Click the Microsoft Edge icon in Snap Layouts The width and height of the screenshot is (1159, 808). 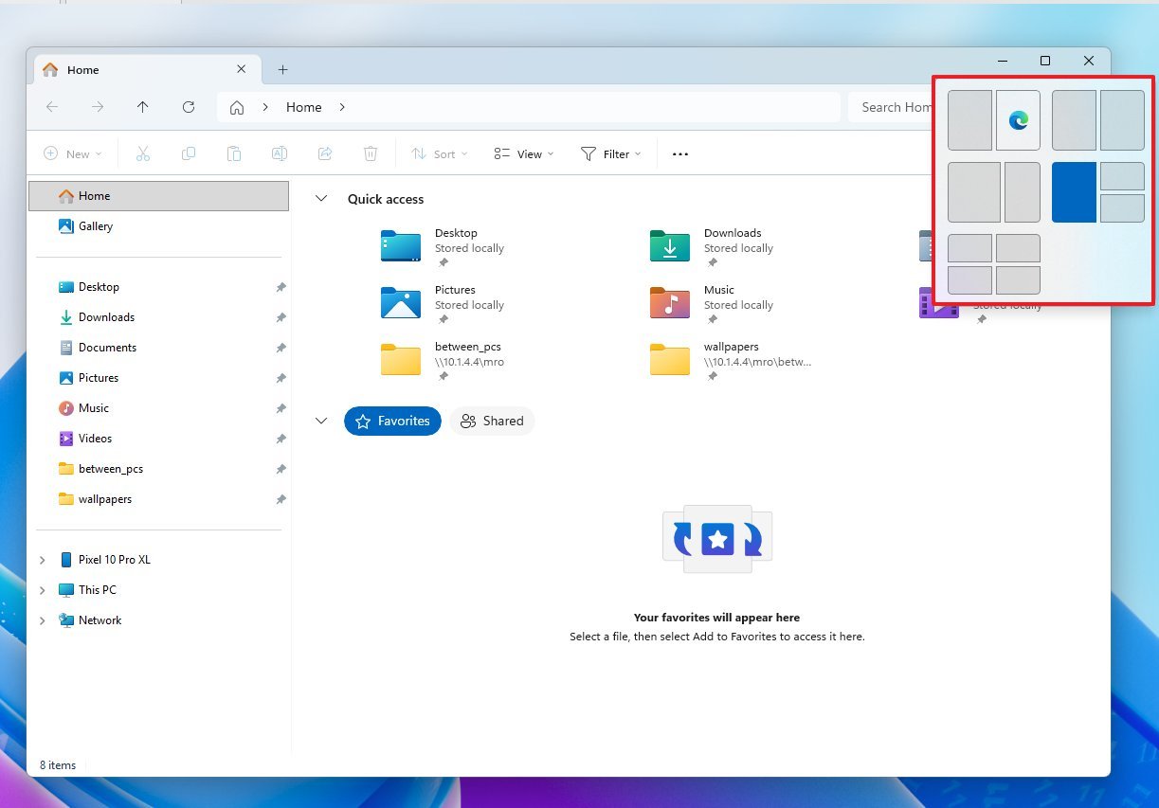(x=1019, y=121)
